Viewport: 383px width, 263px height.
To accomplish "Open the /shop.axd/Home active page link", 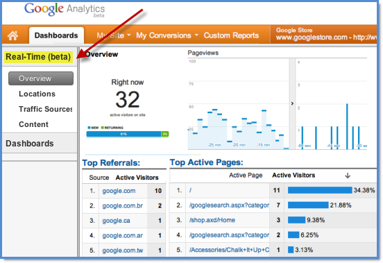I will (212, 220).
